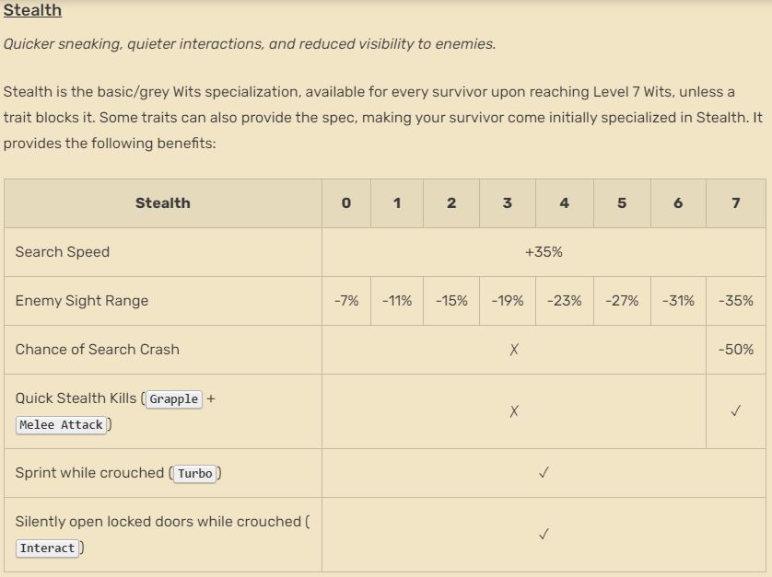
Task: Select the level 0 column header
Action: click(346, 203)
